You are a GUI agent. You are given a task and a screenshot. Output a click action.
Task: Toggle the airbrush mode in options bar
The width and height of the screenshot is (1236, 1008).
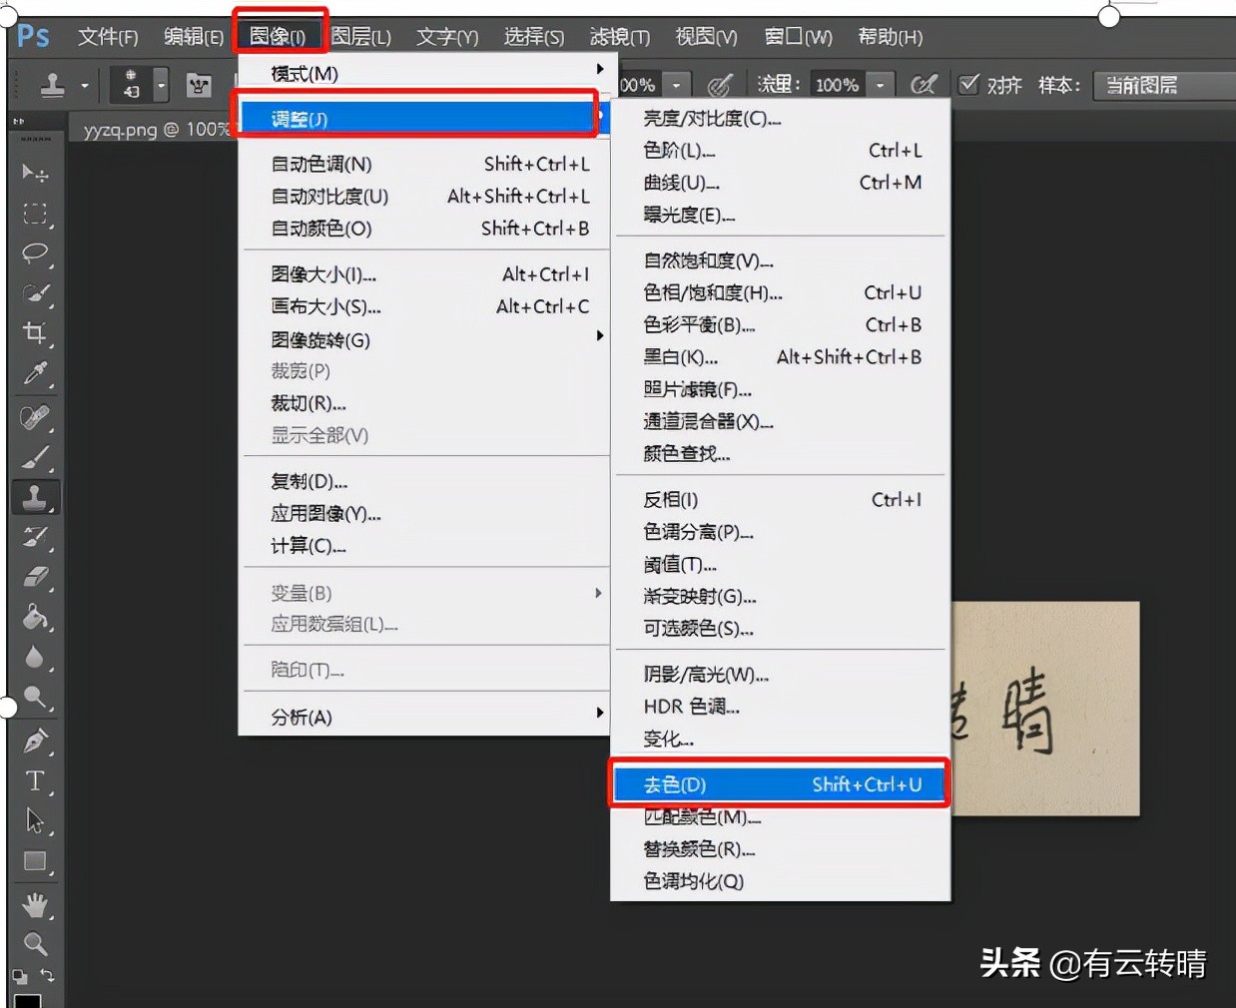pyautogui.click(x=924, y=84)
